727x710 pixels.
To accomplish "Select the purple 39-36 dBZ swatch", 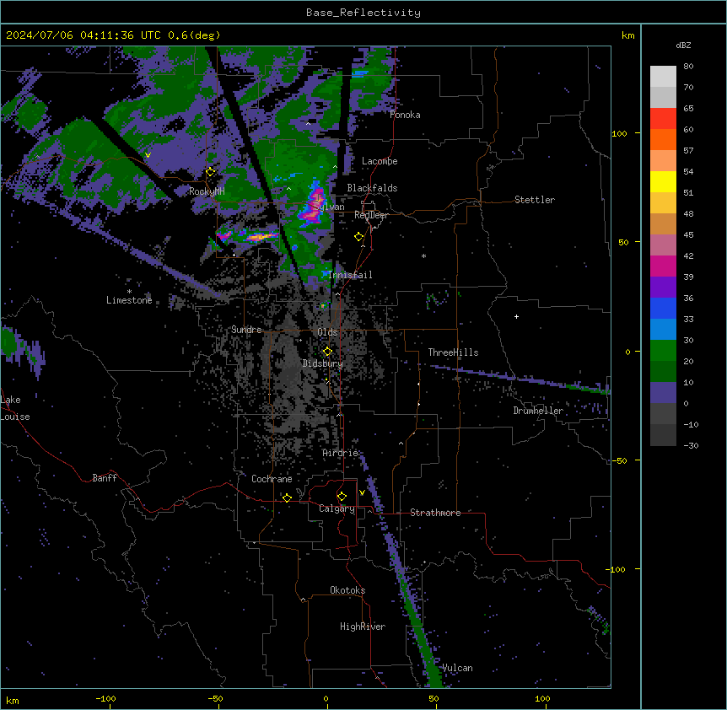I will click(663, 288).
